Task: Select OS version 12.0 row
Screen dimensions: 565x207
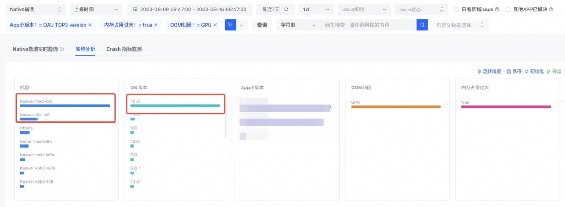Action: (135, 141)
